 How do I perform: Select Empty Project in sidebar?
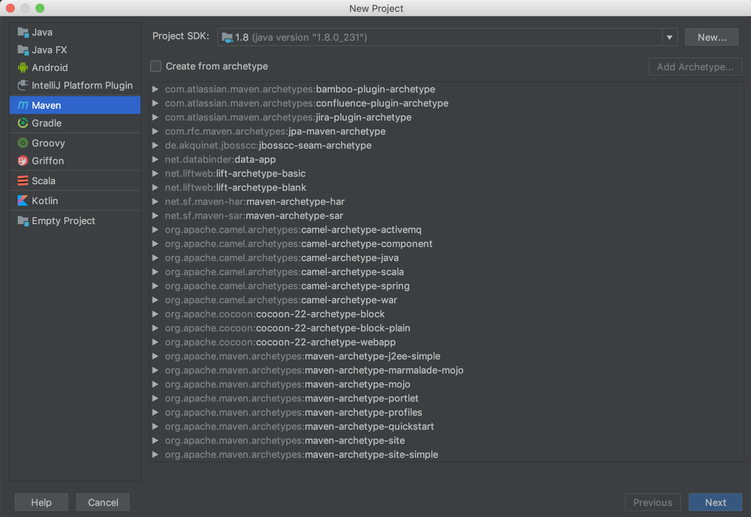coord(75,221)
